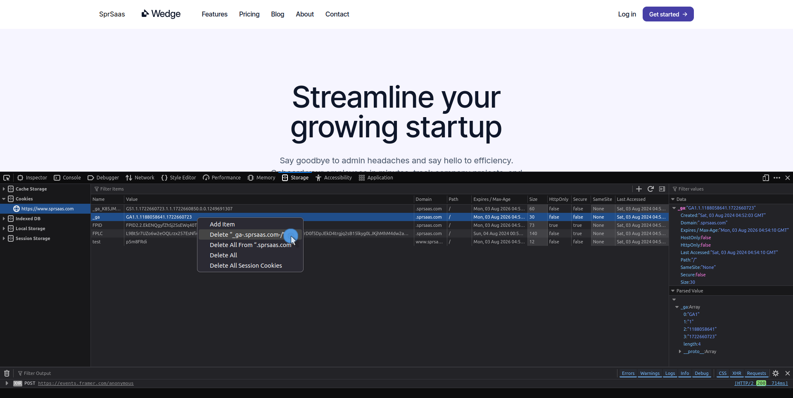Image resolution: width=793 pixels, height=398 pixels.
Task: Toggle the XHR console filter
Action: click(x=736, y=373)
